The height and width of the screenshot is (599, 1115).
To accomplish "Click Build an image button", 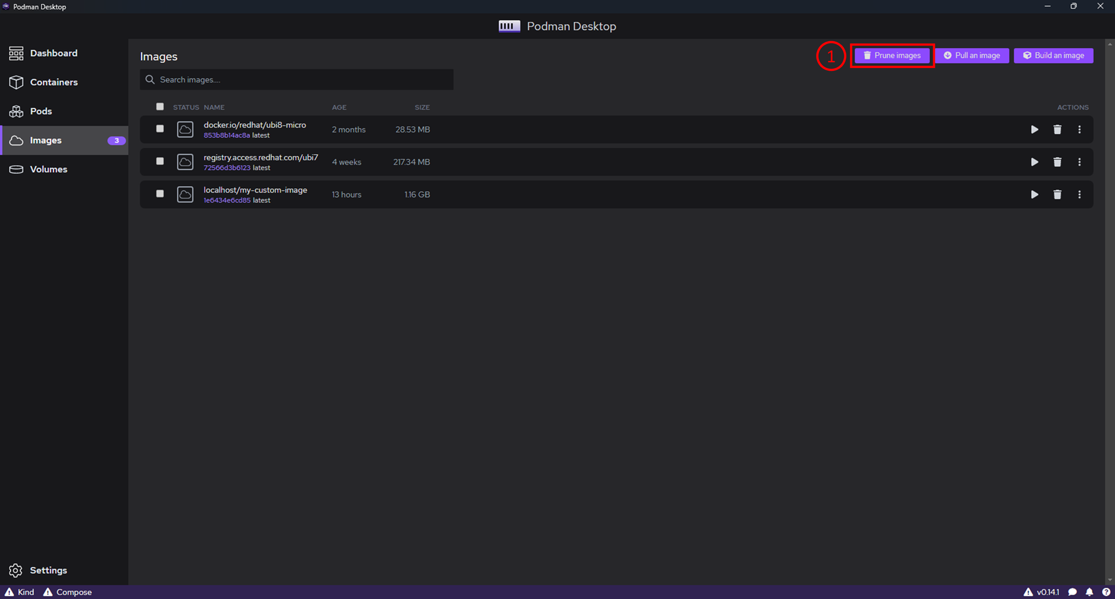I will click(1053, 56).
